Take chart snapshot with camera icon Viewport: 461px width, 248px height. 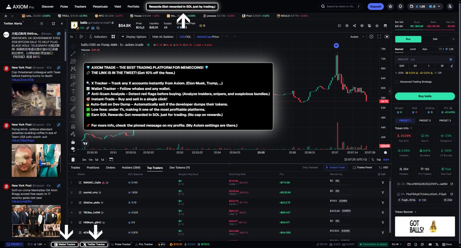click(387, 37)
